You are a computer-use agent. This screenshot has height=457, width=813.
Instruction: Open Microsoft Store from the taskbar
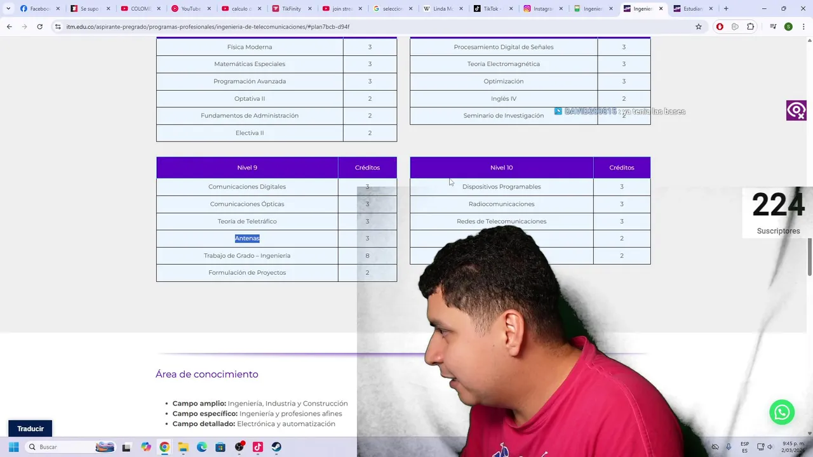(x=220, y=447)
